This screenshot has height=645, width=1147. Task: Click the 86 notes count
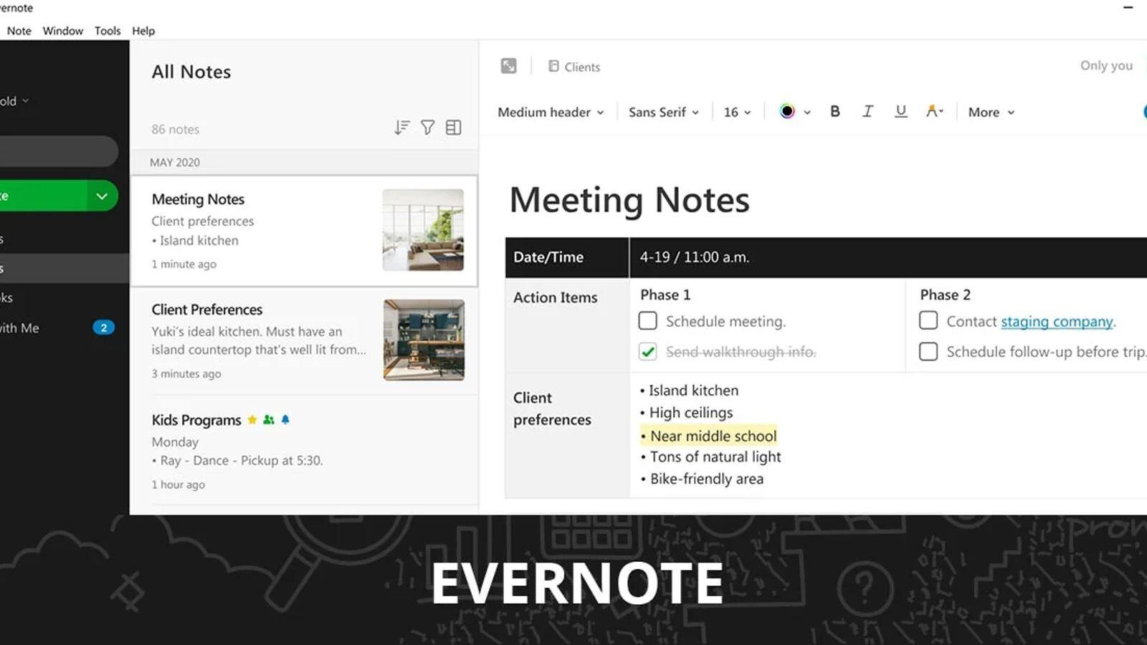pos(175,129)
